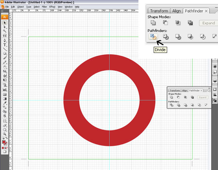218x170 pixels.
Task: Select the Symbol Sprayer tool
Action: [x=5, y=85]
